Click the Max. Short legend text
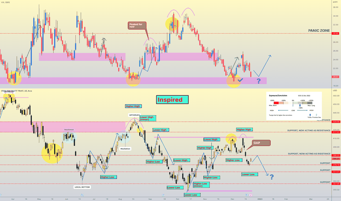341x201 pixels. [x=273, y=105]
